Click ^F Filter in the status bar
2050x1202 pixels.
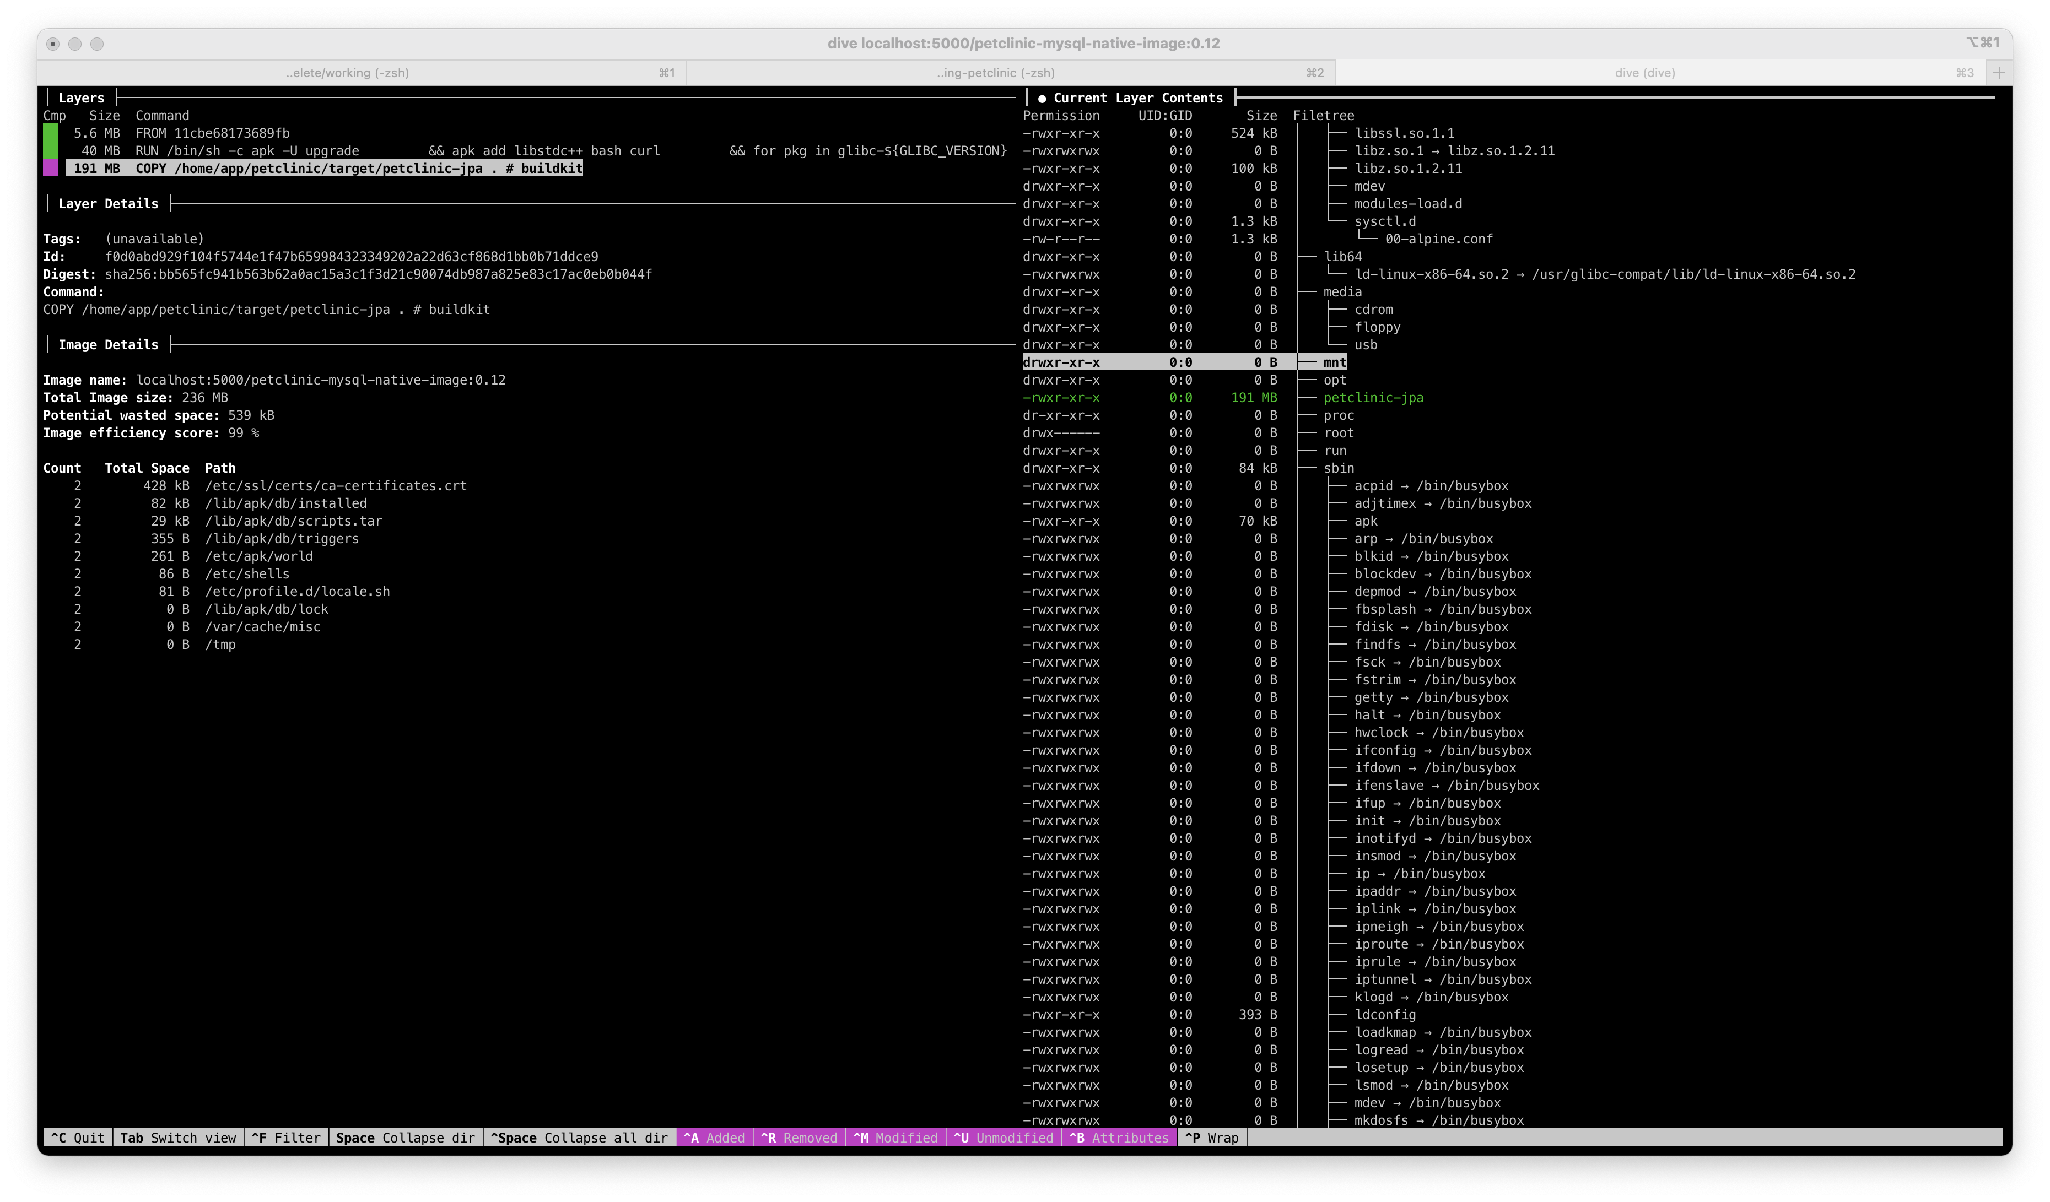285,1137
